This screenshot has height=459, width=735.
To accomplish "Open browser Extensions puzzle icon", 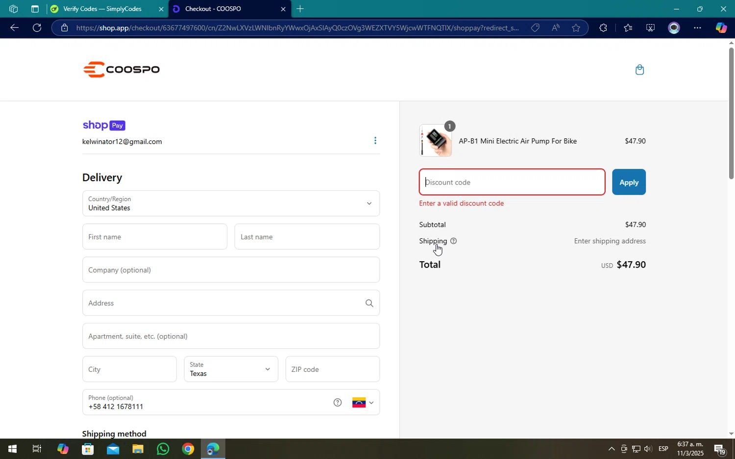I will click(x=603, y=28).
